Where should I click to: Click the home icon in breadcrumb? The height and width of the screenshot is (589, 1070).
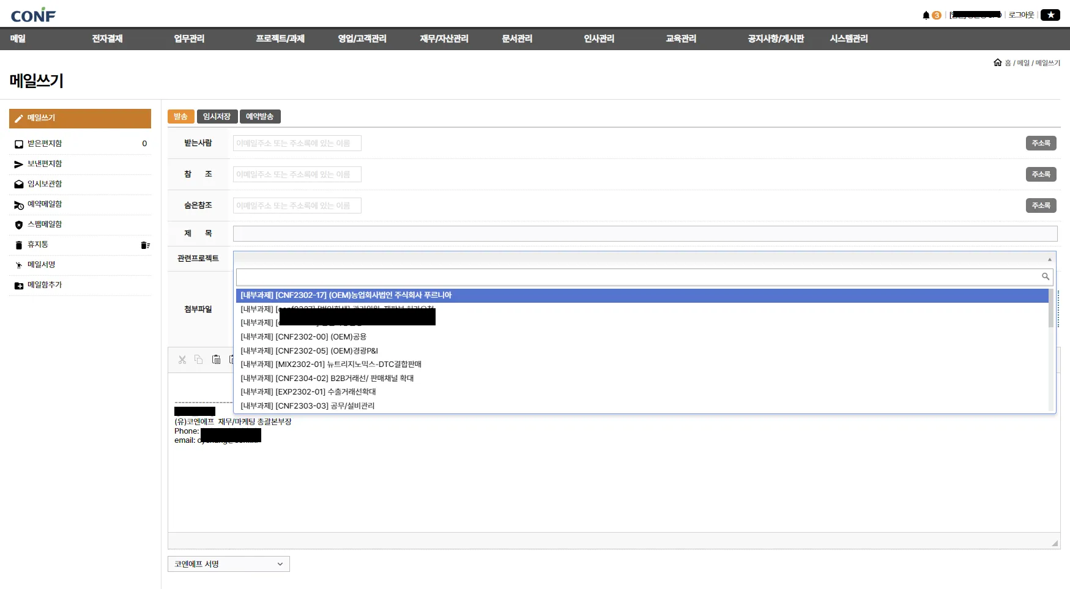tap(997, 62)
